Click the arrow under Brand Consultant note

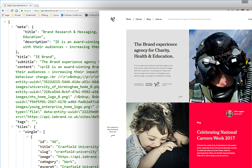pyautogui.click(x=113, y=136)
